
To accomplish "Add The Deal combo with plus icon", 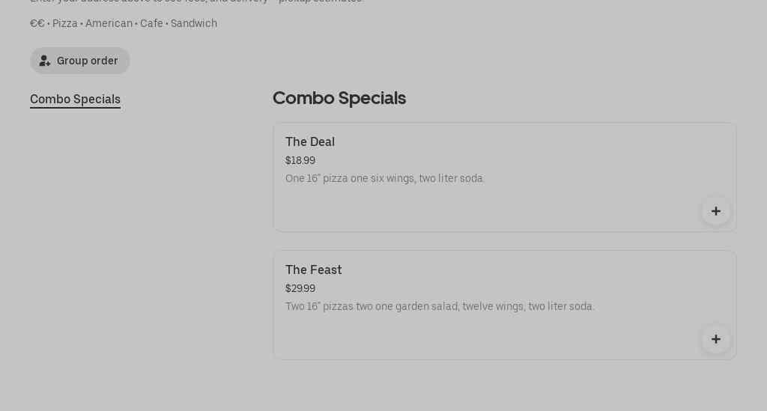I will 715,211.
